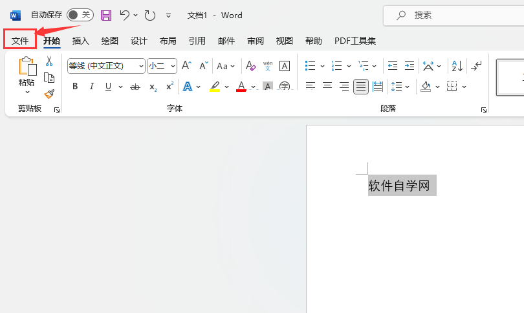
Task: Open the 文件 tab
Action: tap(20, 41)
